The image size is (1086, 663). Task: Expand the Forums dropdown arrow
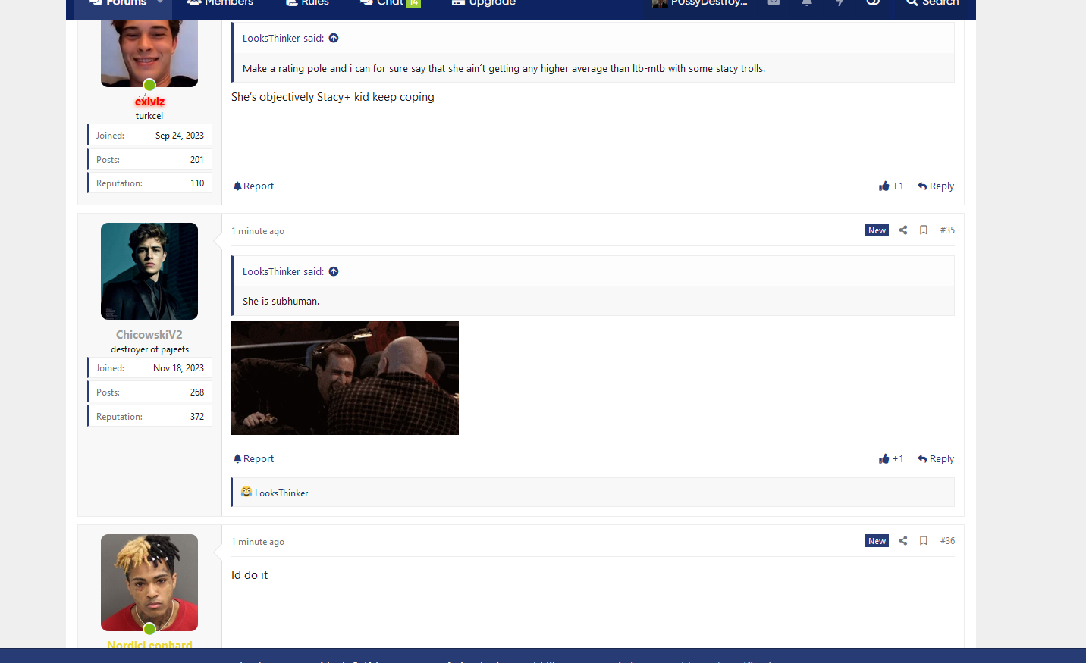[160, 3]
